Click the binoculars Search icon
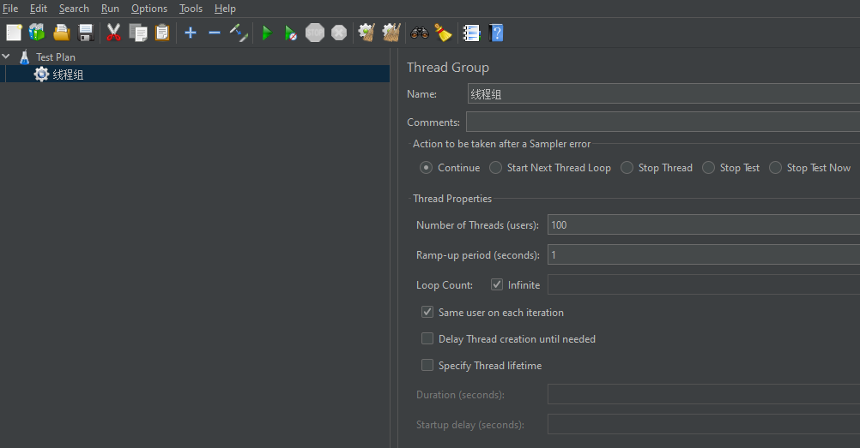Image resolution: width=860 pixels, height=448 pixels. tap(419, 33)
